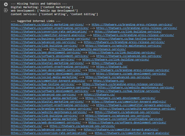Open thatware.co homepage link pointing to website-maintenance-services
The image size is (185, 136).
(26, 49)
